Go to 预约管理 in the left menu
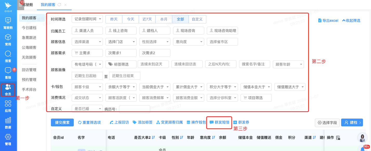The width and height of the screenshot is (371, 151). [29, 80]
